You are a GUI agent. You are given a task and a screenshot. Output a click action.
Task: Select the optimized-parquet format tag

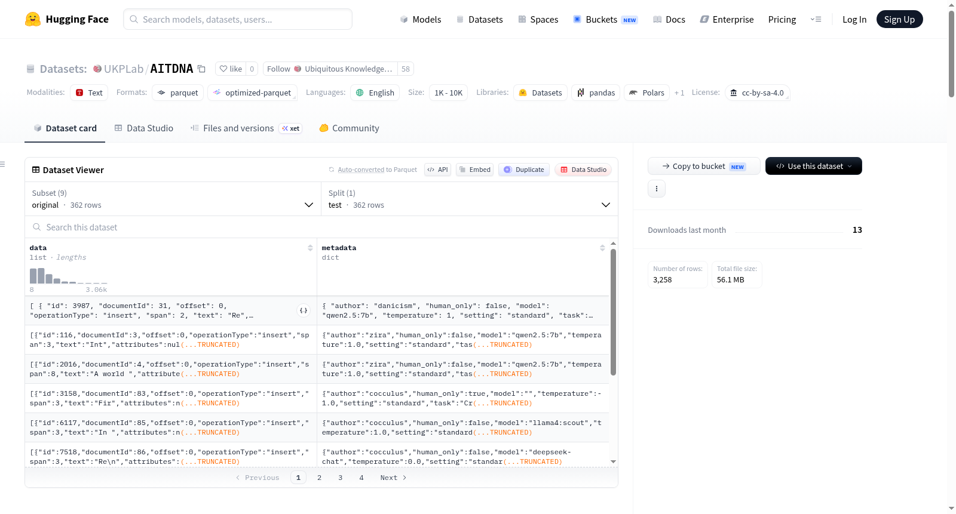point(252,93)
